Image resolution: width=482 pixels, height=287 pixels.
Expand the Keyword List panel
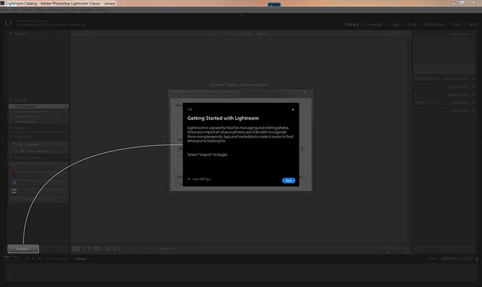pyautogui.click(x=473, y=95)
